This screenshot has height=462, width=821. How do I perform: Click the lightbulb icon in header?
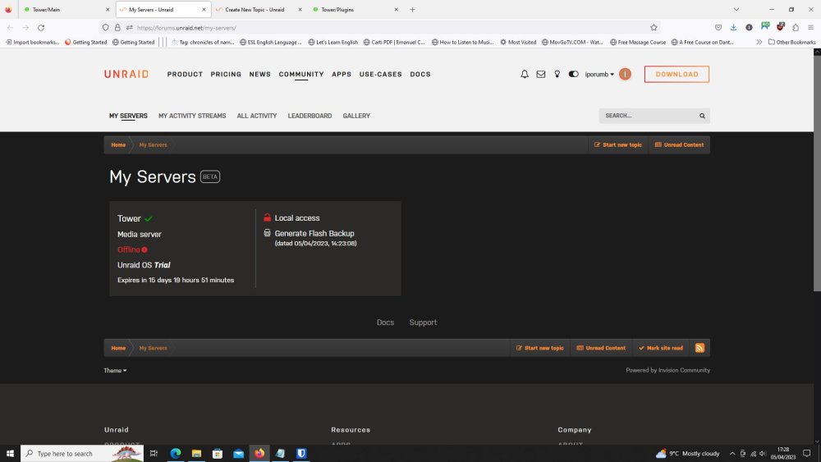pos(557,75)
